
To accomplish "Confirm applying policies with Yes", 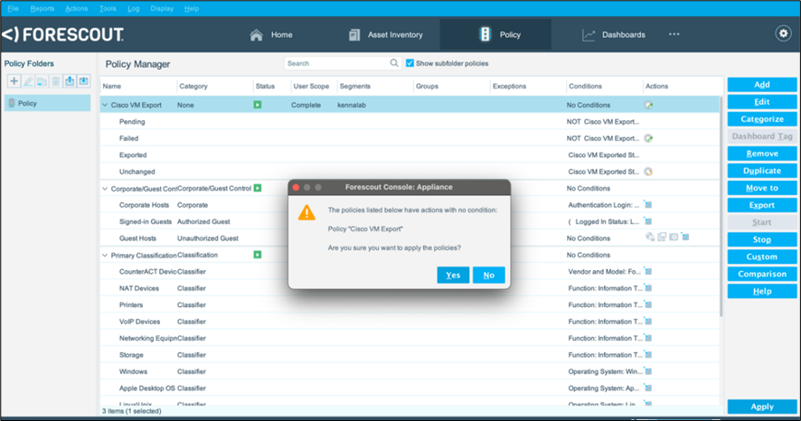I will coord(453,275).
